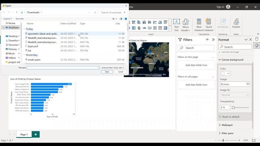The width and height of the screenshot is (260, 146).
Task: Click the account avatar beside Sign in
Action: coord(228,7)
